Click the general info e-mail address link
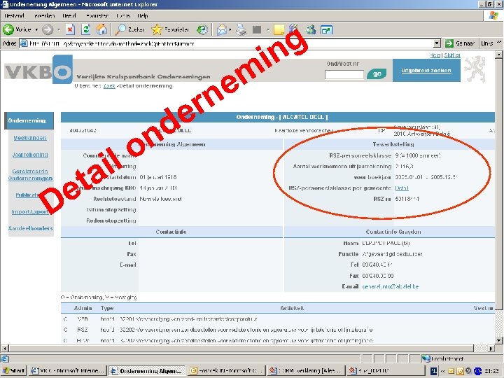504x378 pixels. coord(390,286)
